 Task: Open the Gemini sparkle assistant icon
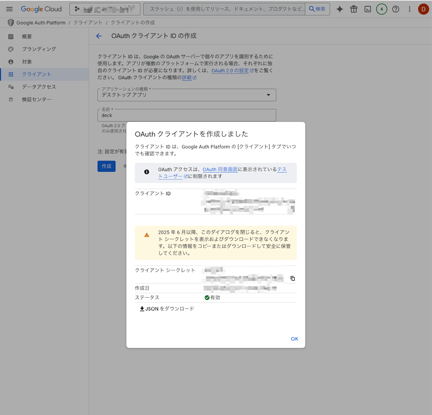point(339,9)
